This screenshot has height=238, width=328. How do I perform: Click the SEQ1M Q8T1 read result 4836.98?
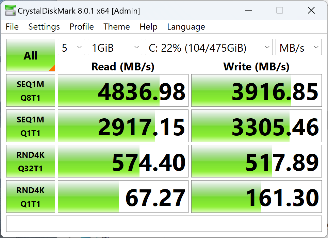pos(123,90)
